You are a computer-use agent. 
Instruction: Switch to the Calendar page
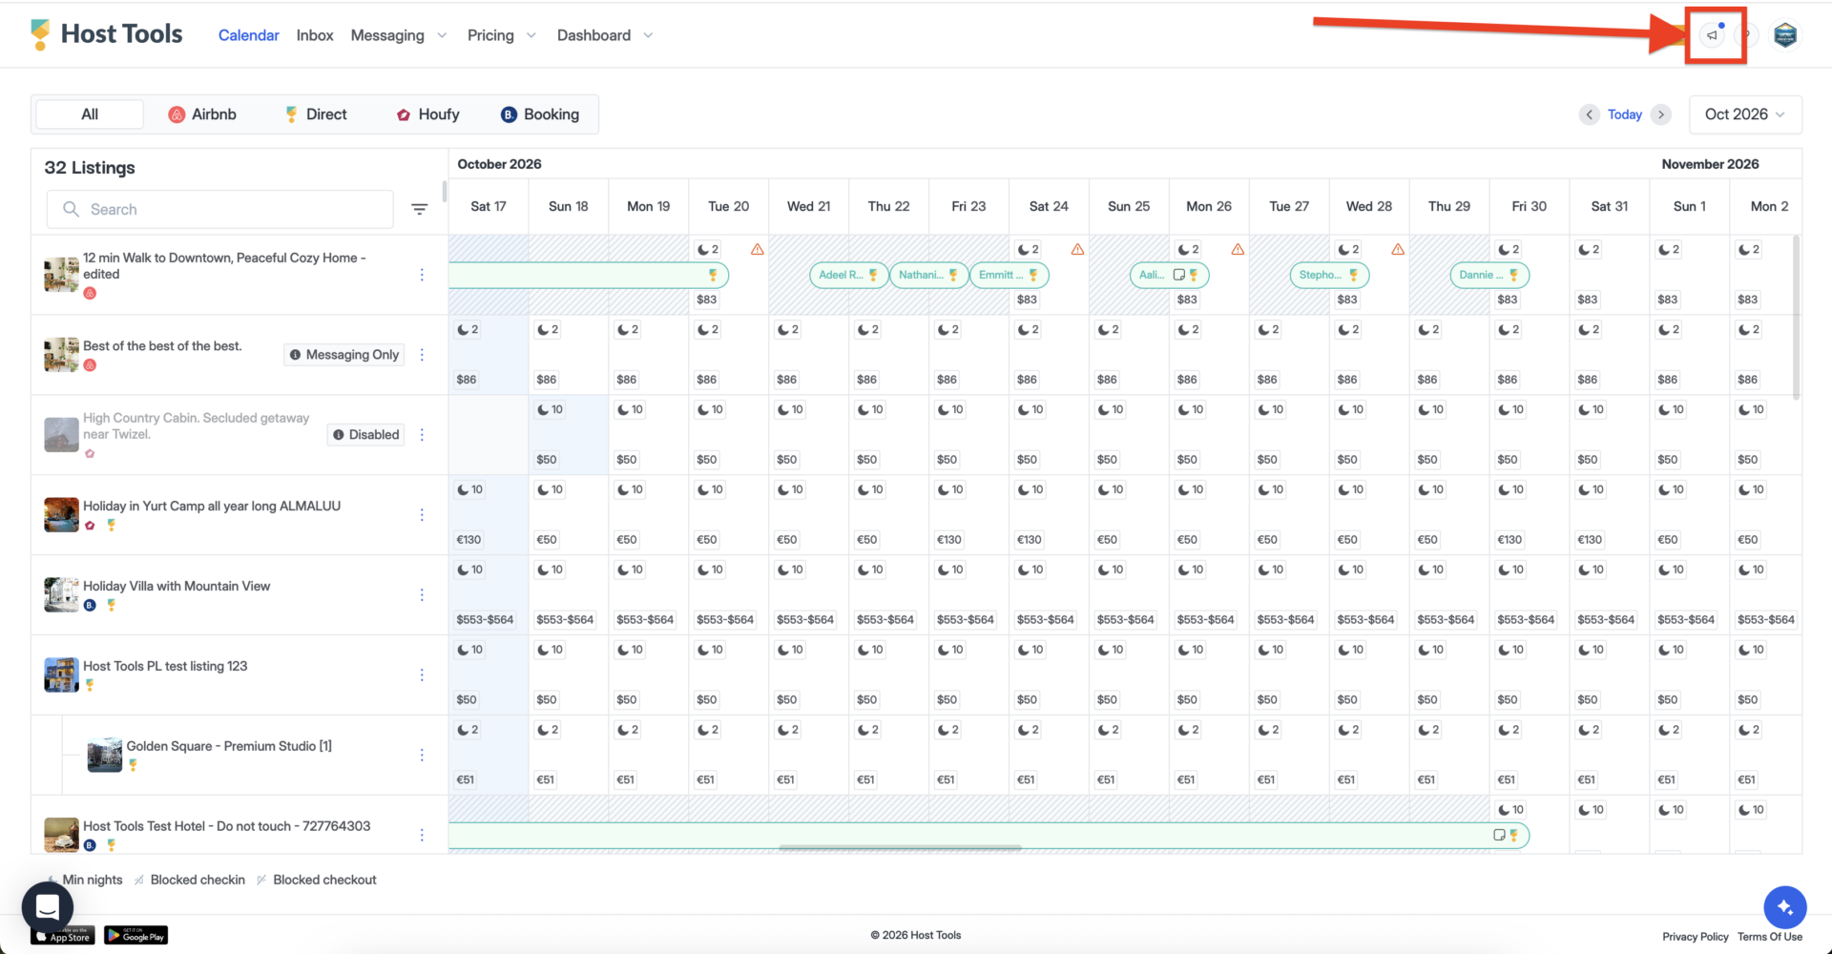pos(248,35)
